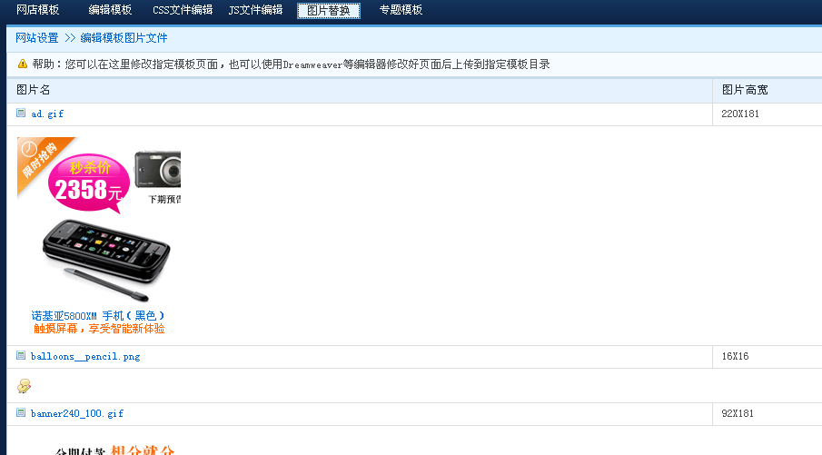Click the file icon beside balloons__pencil.png
The image size is (822, 455).
click(21, 355)
